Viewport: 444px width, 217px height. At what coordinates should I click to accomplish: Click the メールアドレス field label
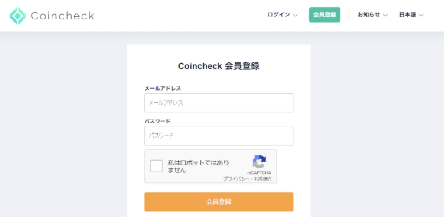pyautogui.click(x=163, y=88)
